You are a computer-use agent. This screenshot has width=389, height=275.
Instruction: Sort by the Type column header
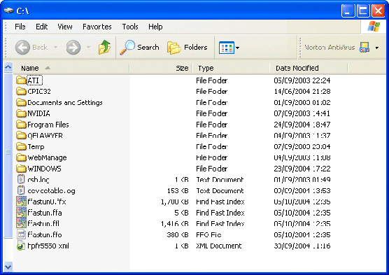pyautogui.click(x=231, y=68)
